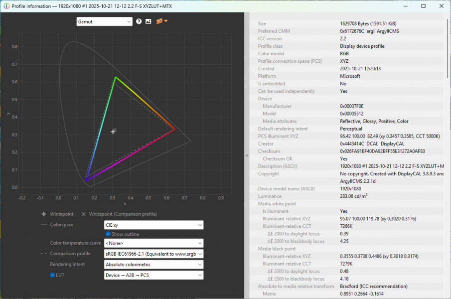Click the X comparison whitepoint legend marker

[83, 214]
